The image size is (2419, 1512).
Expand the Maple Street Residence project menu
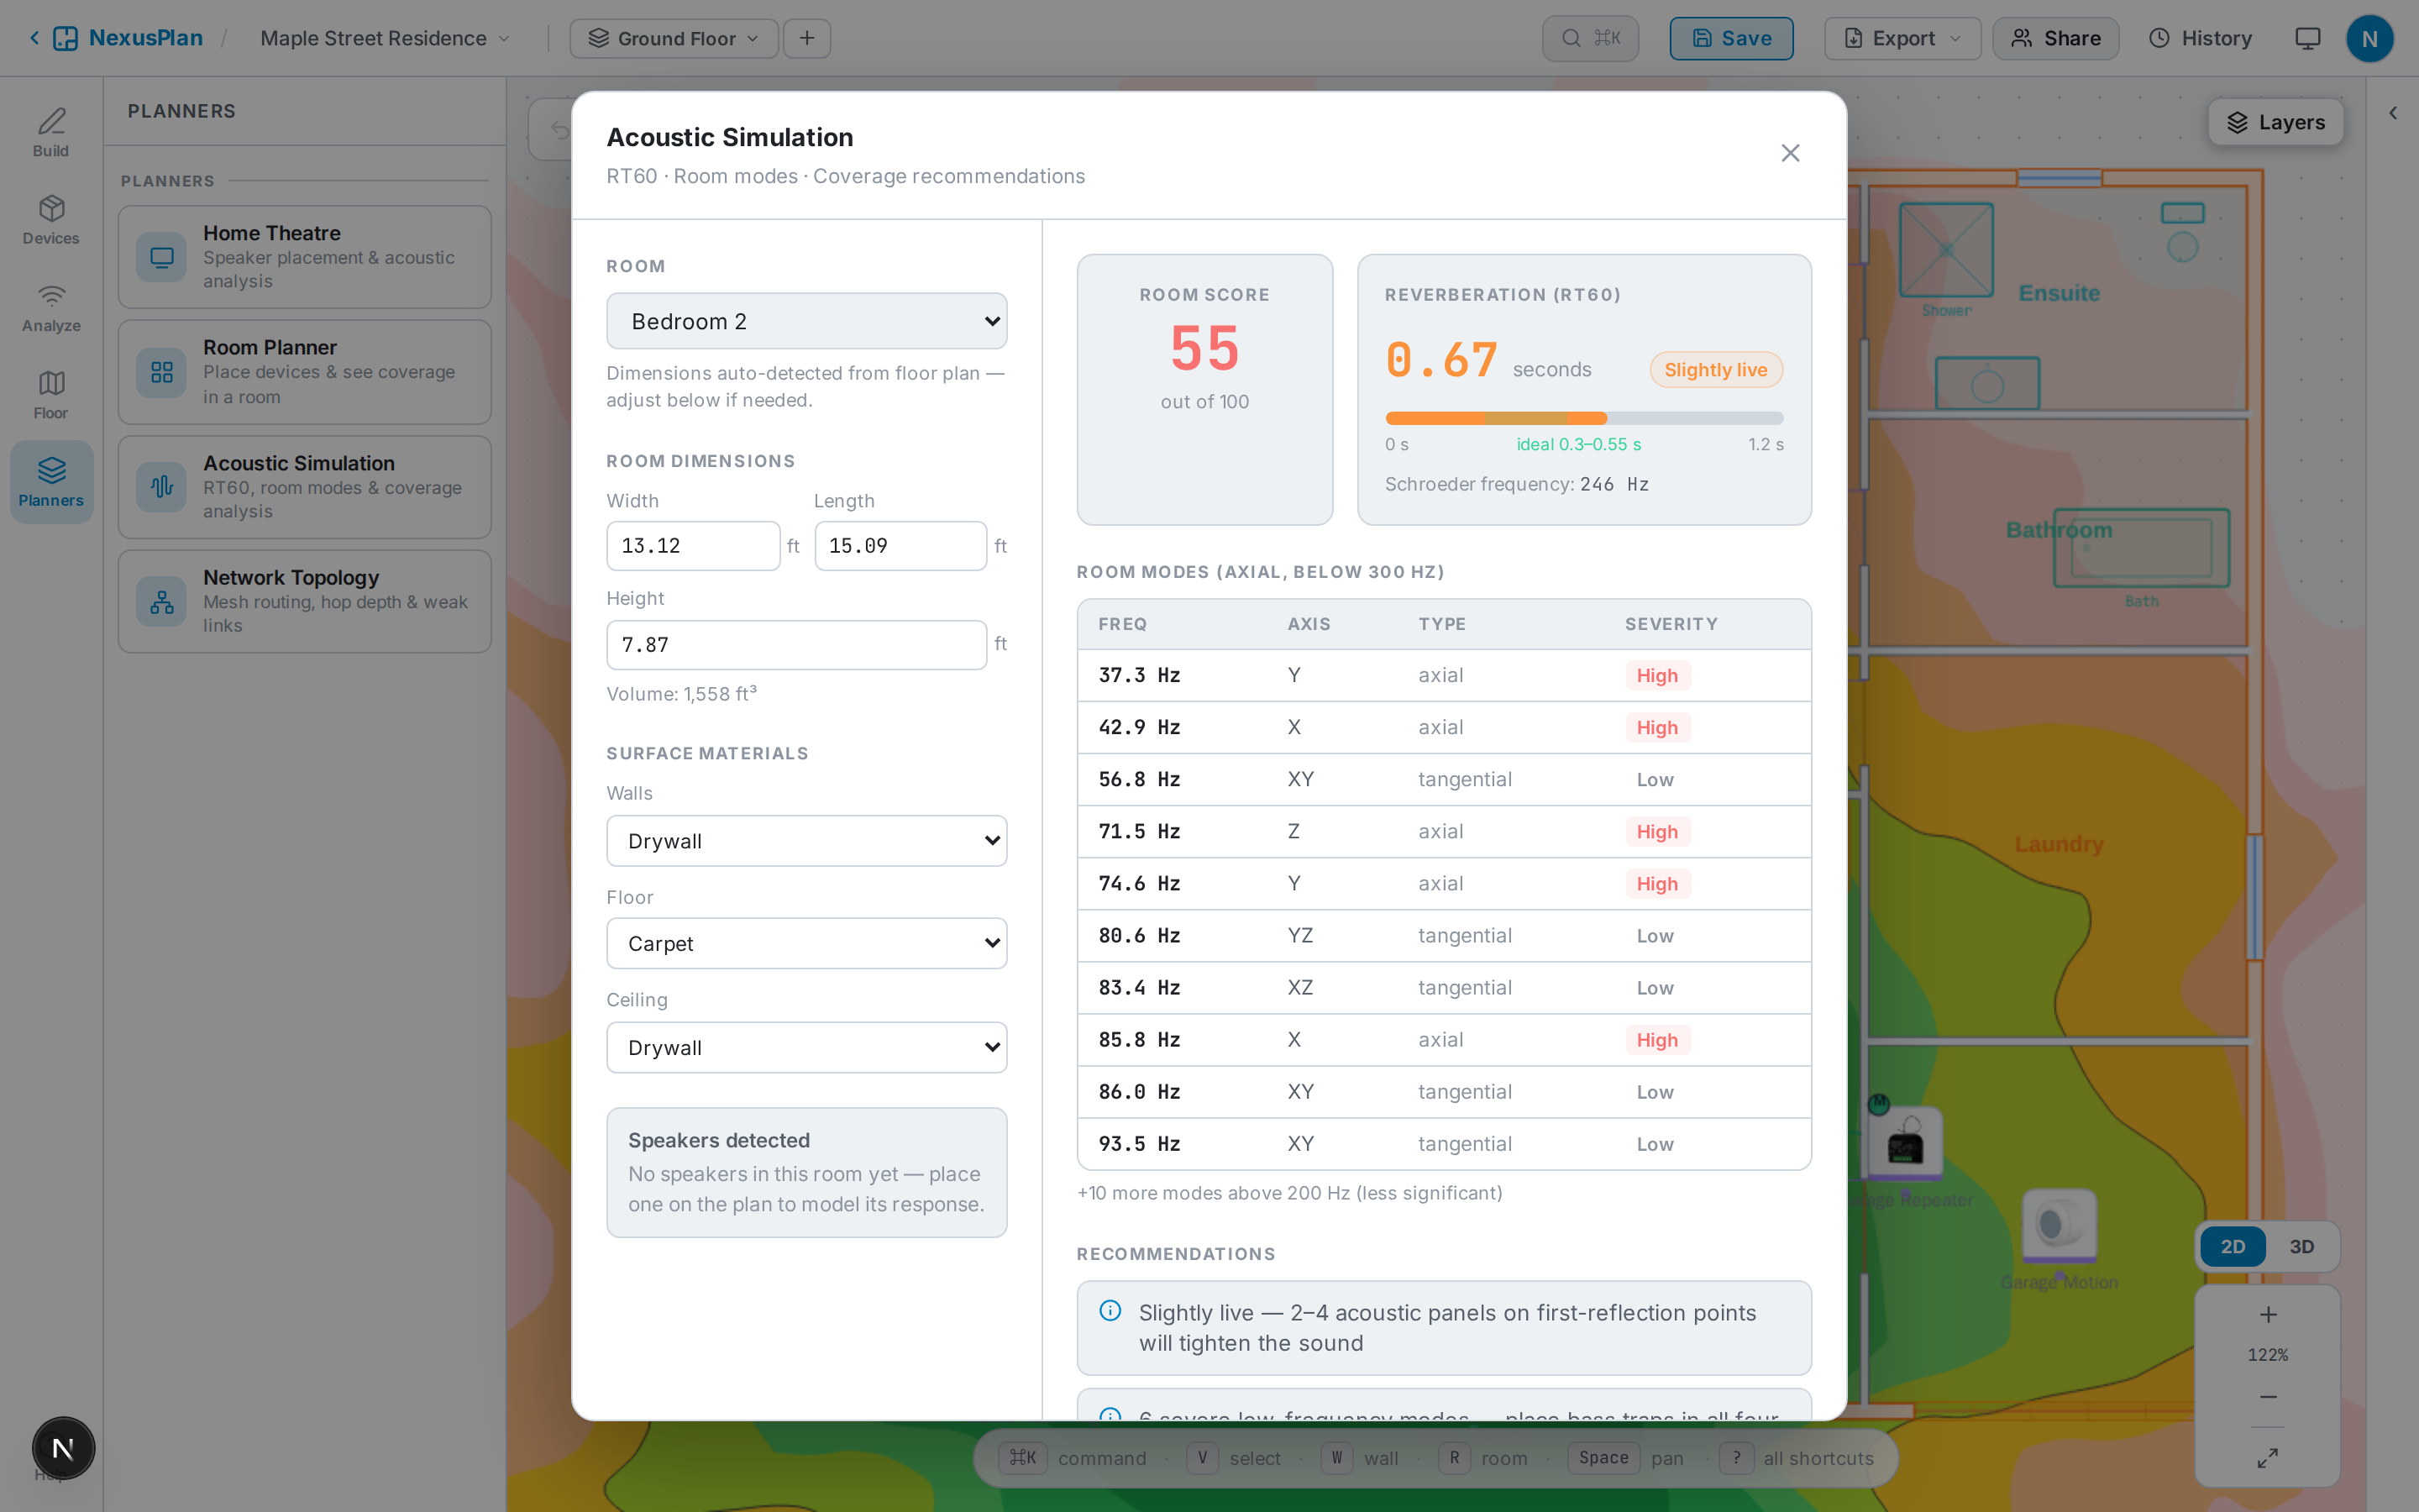(x=386, y=38)
